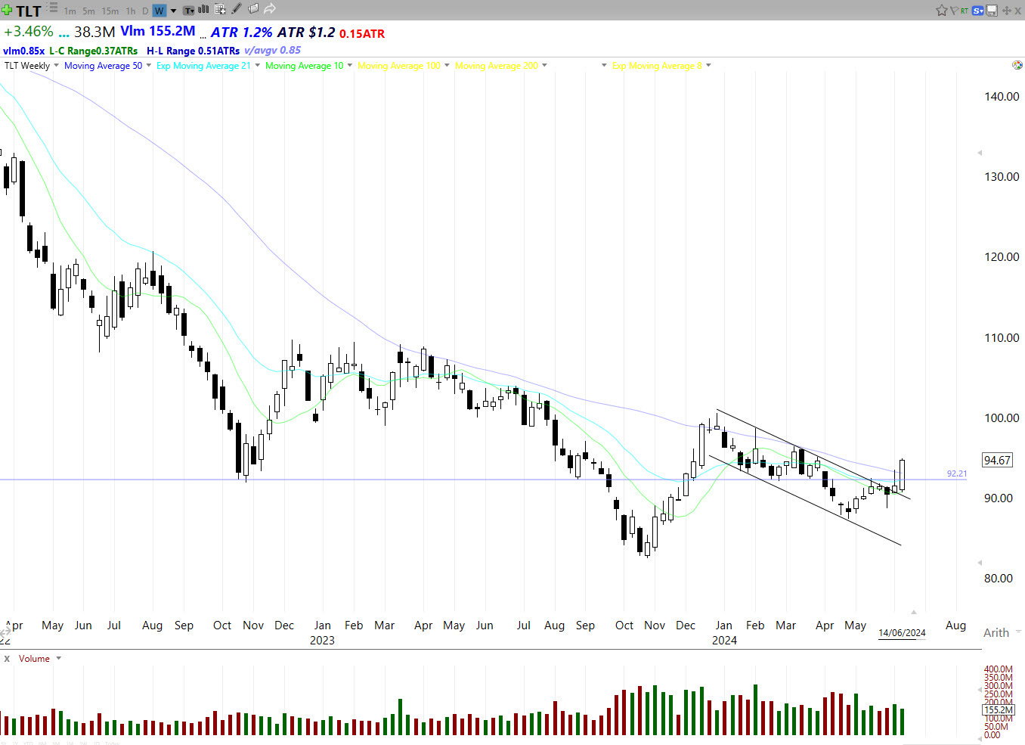Viewport: 1025px width, 745px height.
Task: Click the colorful palette icon at chart corner
Action: point(1017,66)
